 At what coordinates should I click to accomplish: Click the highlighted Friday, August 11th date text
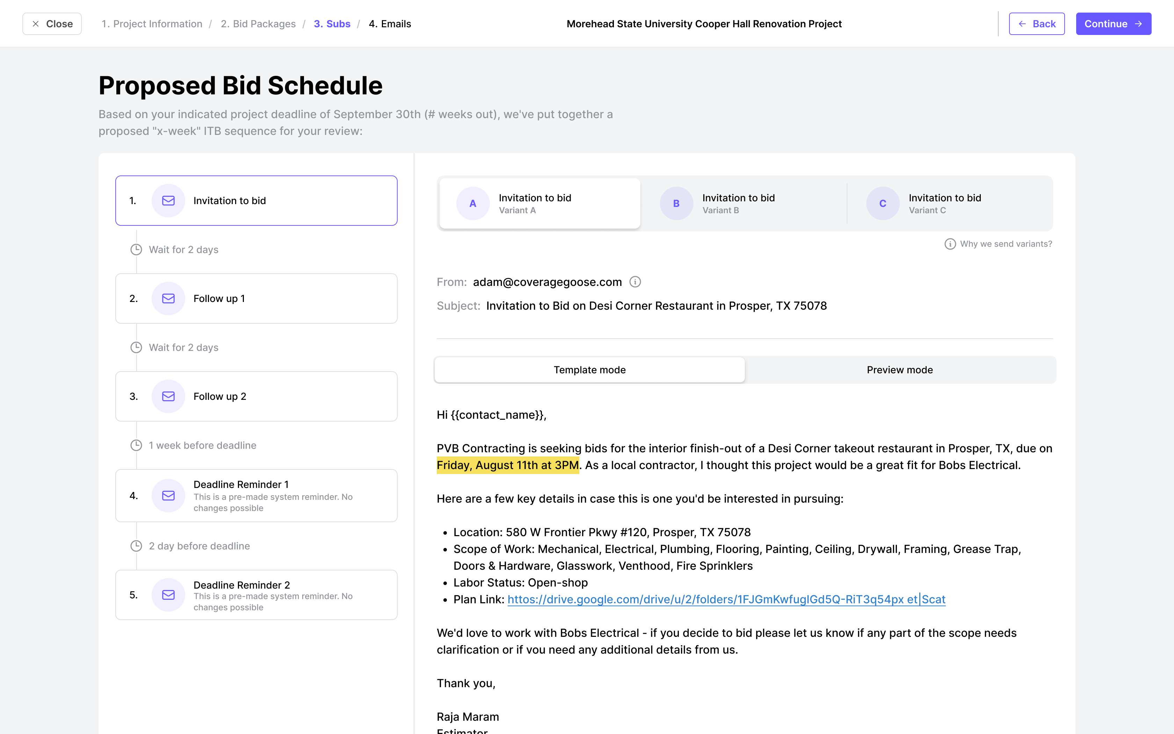coord(507,465)
